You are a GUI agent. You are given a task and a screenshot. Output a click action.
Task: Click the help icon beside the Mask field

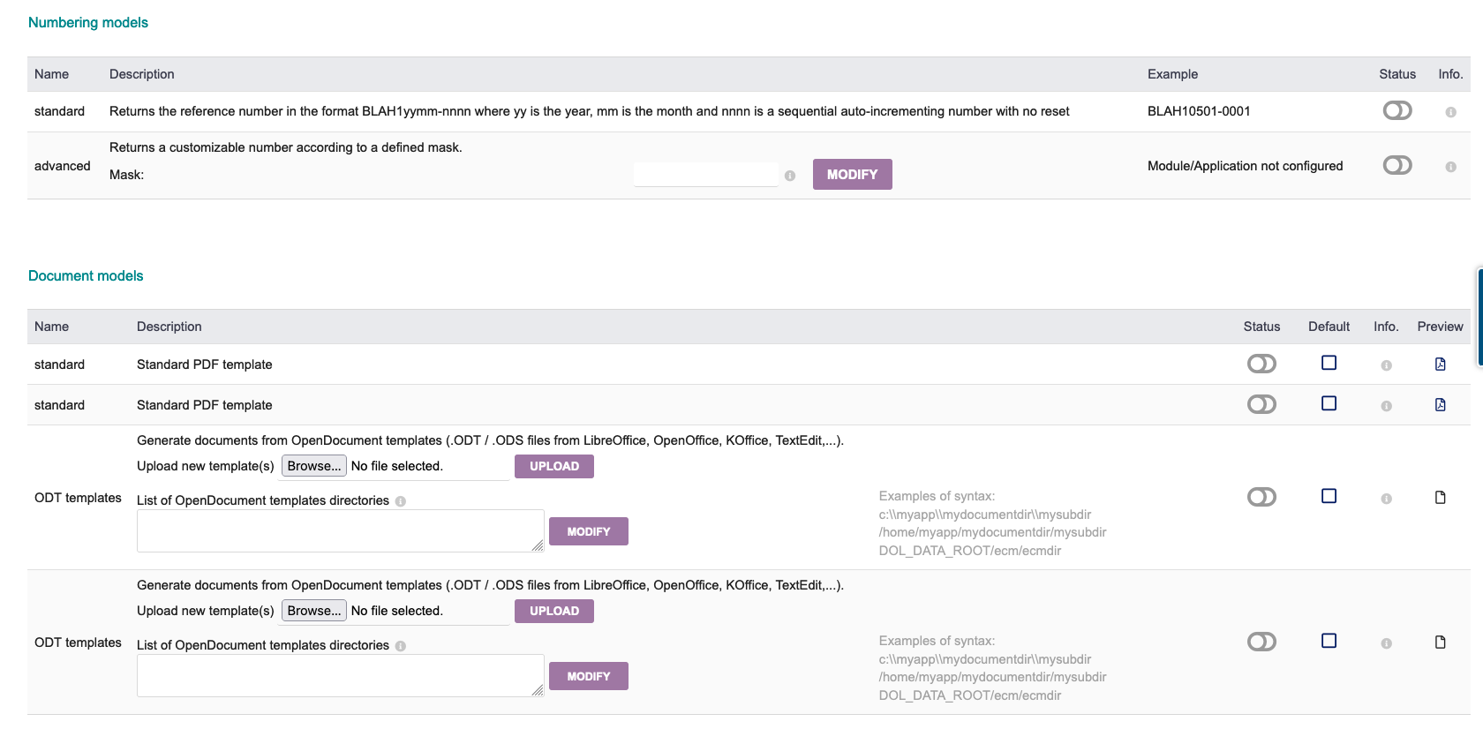coord(790,176)
